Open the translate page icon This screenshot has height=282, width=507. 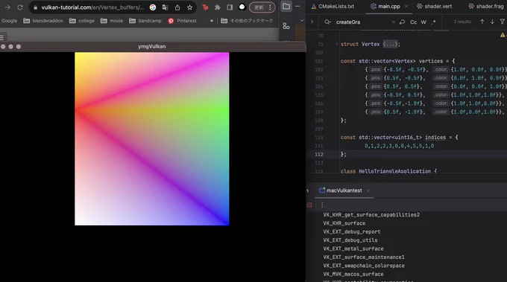click(165, 7)
